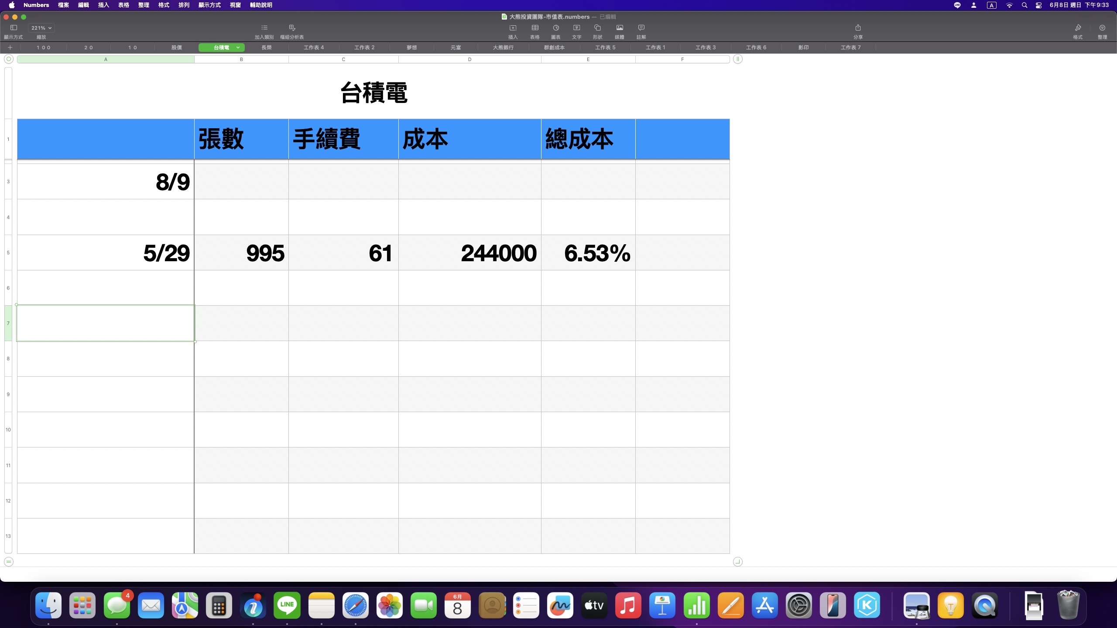The image size is (1117, 628).
Task: Open the View (顯示方式) sidebar toolbar icon
Action: pos(14,27)
